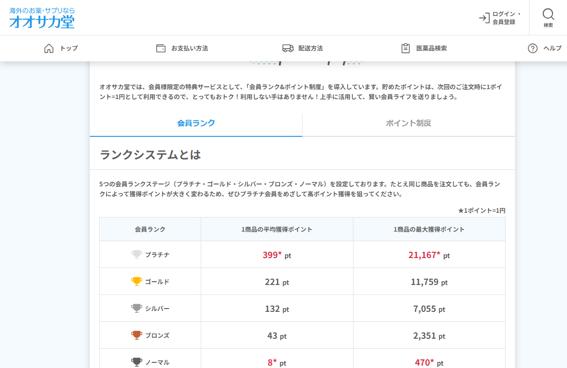Select ゴールド rank label
This screenshot has width=567, height=368.
pyautogui.click(x=157, y=282)
